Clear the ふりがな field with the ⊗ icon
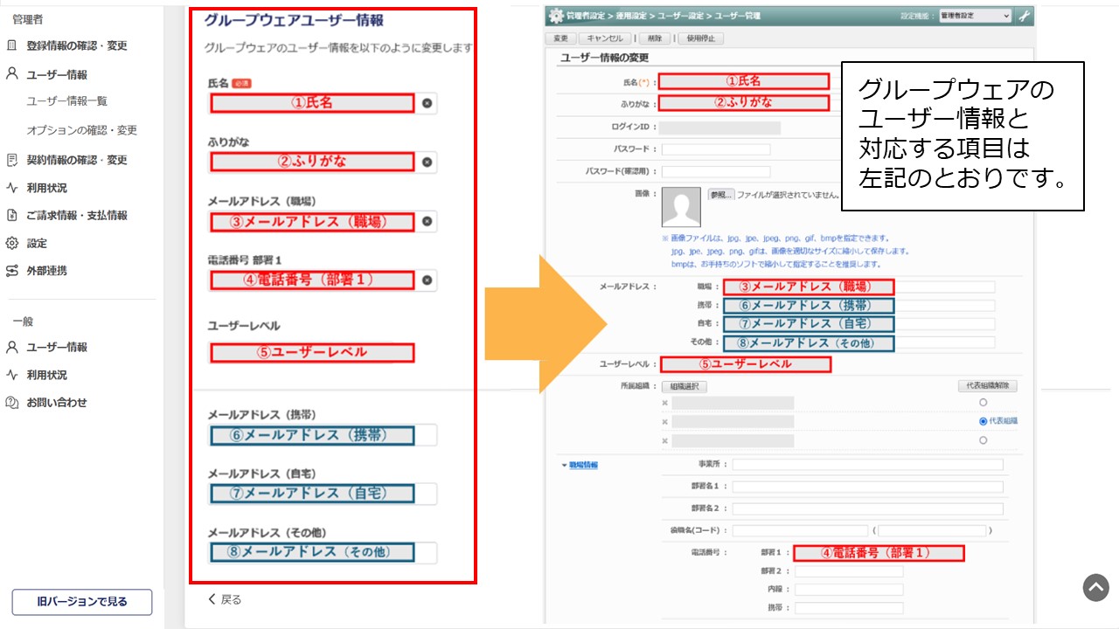 tap(428, 162)
